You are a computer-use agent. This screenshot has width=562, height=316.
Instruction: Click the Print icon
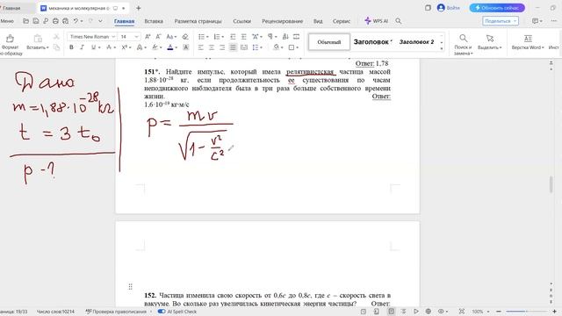point(55,21)
